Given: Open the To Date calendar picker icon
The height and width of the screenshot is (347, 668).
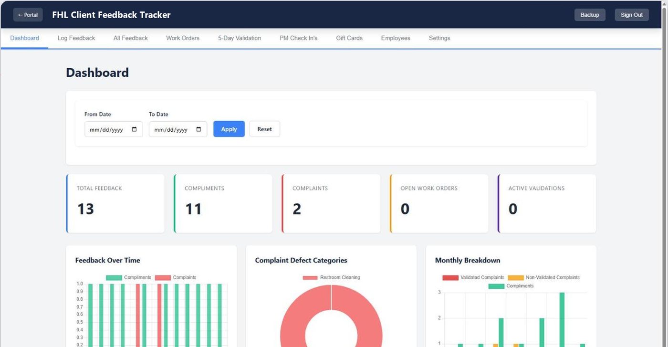Looking at the screenshot, I should point(198,129).
